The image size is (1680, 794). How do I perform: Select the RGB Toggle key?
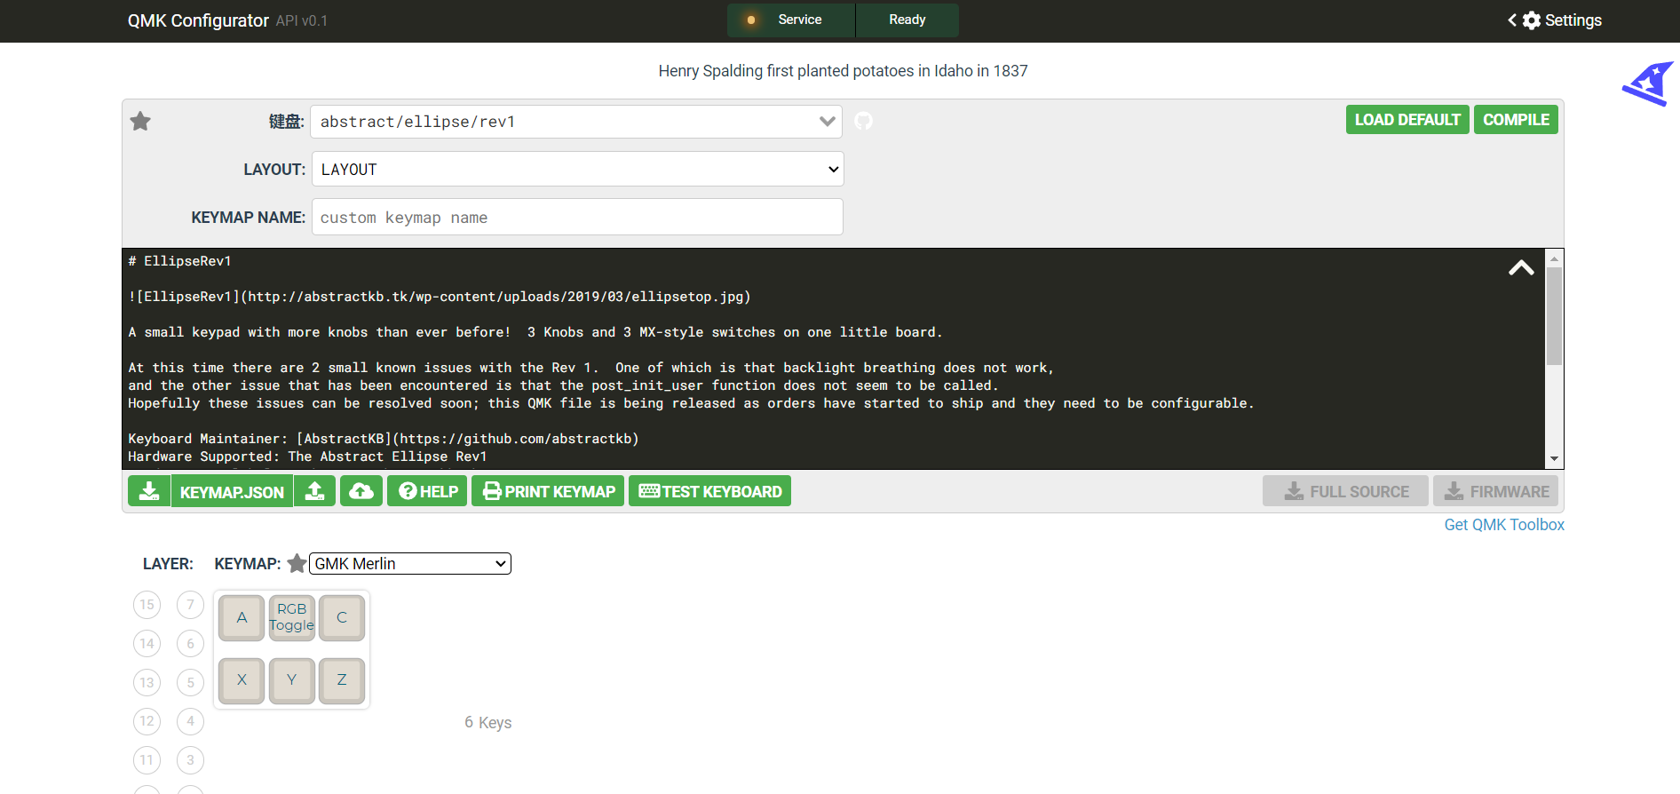(x=291, y=618)
